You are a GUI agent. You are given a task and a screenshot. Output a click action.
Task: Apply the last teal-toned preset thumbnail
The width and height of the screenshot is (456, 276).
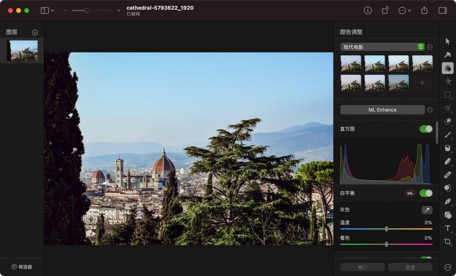pos(399,83)
